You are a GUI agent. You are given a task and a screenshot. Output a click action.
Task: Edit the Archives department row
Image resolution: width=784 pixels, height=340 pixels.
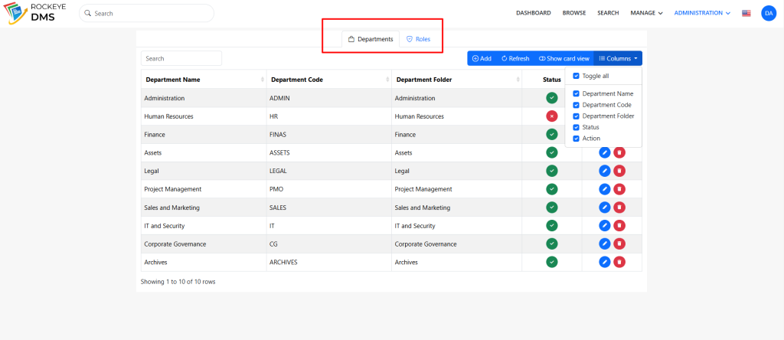(605, 261)
